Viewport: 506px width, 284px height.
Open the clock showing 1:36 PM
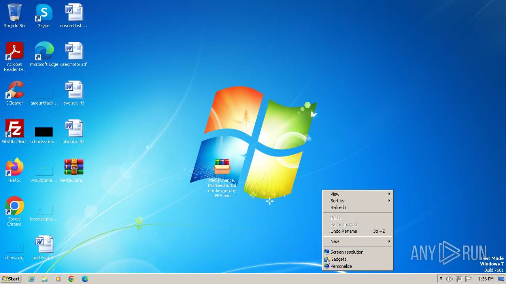pos(485,279)
